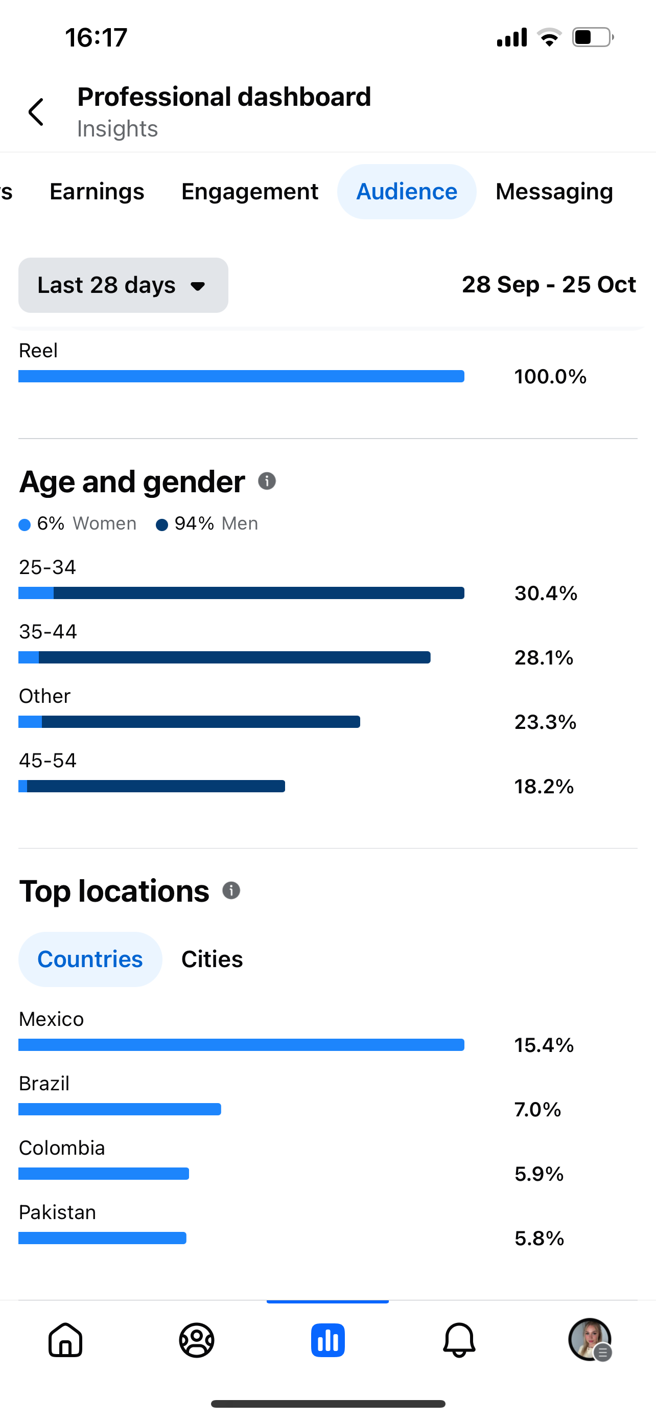This screenshot has width=656, height=1420.
Task: Select the Audience tab
Action: (x=407, y=192)
